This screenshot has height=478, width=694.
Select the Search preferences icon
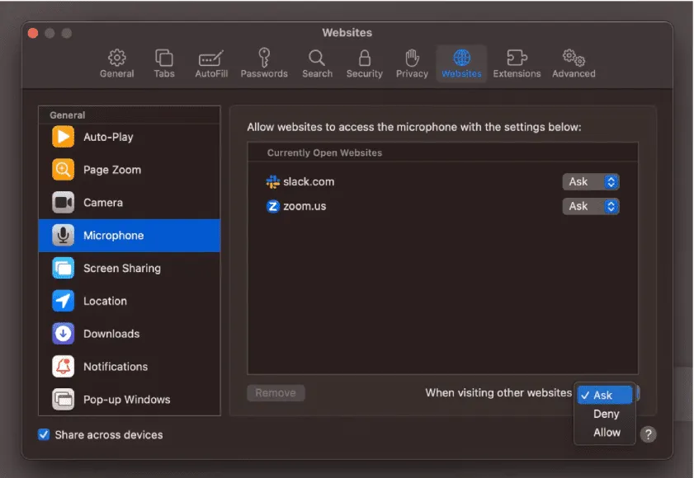[x=317, y=63]
